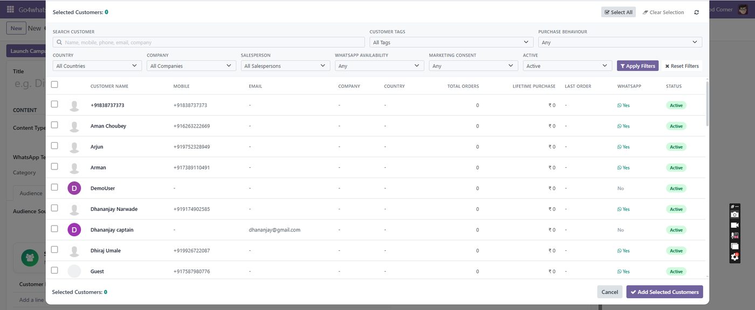The width and height of the screenshot is (755, 310).
Task: Click WhatsApp Yes indicator for Dhiraj Umale
Action: pyautogui.click(x=623, y=251)
